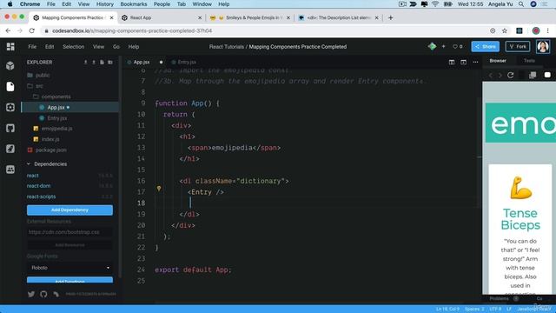This screenshot has width=556, height=313.
Task: Open a new Chrome tab with plus
Action: tap(390, 17)
